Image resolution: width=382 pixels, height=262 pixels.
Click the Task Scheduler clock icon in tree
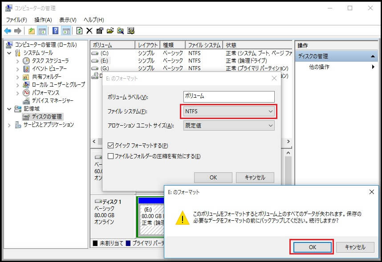(x=26, y=61)
